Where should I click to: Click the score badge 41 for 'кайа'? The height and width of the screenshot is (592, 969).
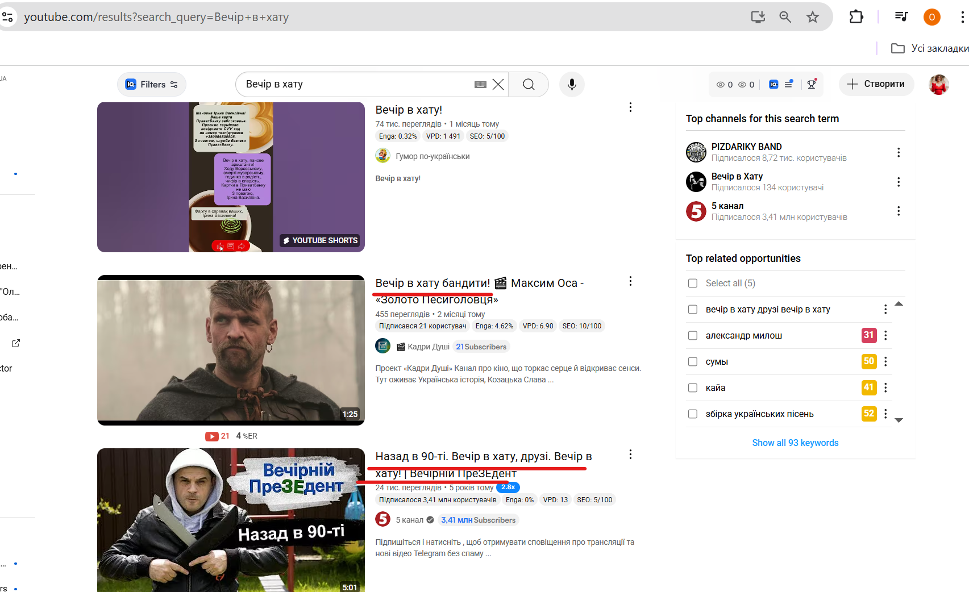869,387
